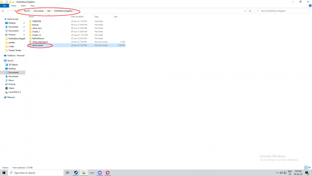
Task: Open the recent locations dropdown arrow
Action: tap(12, 11)
